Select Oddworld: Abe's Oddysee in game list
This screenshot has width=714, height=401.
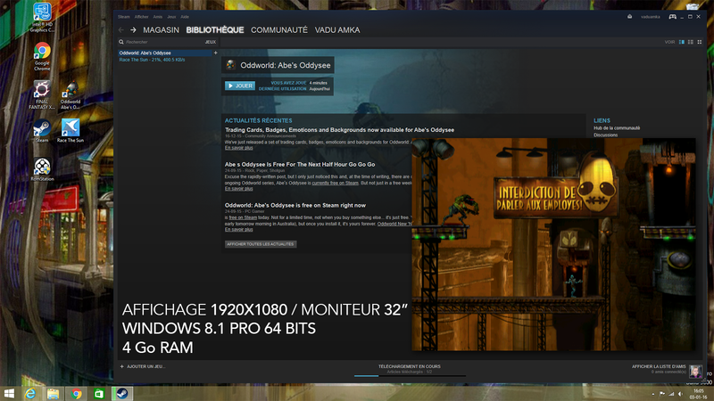(x=164, y=53)
